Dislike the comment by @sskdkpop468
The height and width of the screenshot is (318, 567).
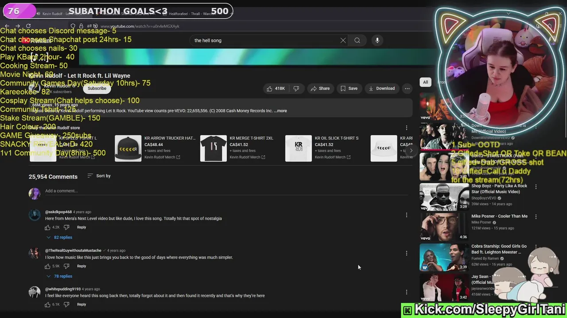(x=66, y=227)
